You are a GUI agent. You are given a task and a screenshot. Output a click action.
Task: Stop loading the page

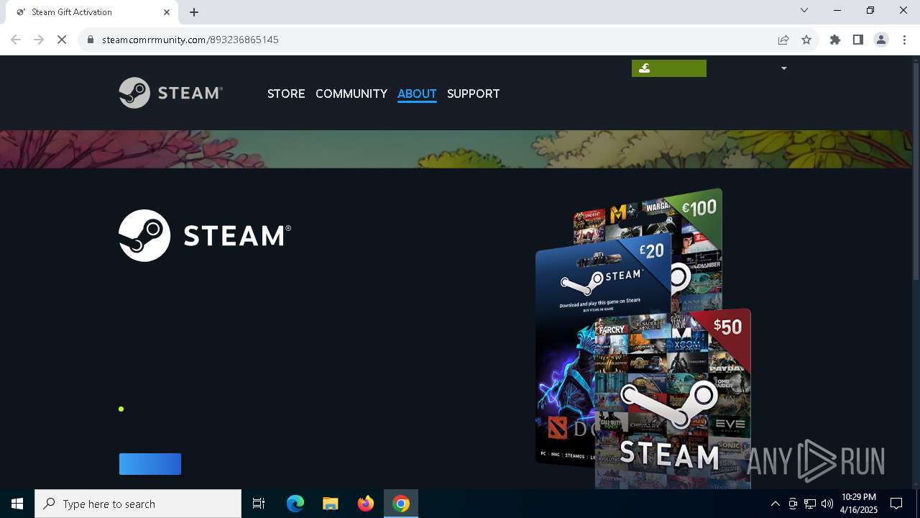(x=62, y=40)
